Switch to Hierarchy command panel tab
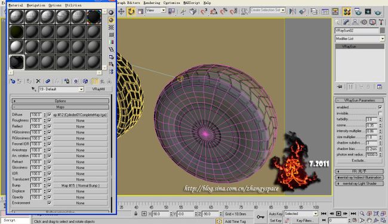Image resolution: width=388 pixels, height=224 pixels. (355, 22)
